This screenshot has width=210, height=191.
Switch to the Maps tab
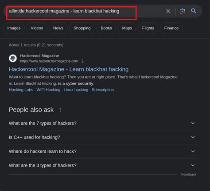coord(127,28)
